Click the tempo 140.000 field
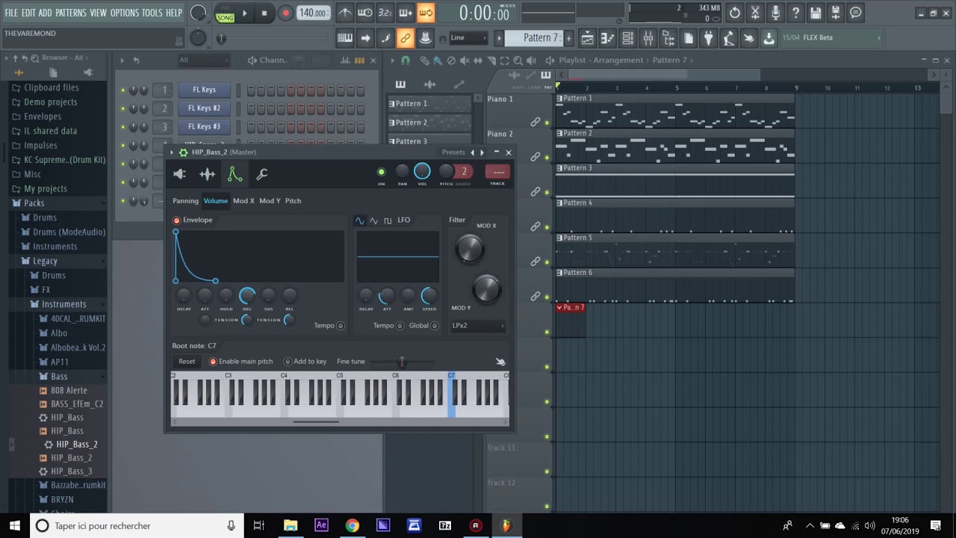956x538 pixels. click(x=313, y=13)
